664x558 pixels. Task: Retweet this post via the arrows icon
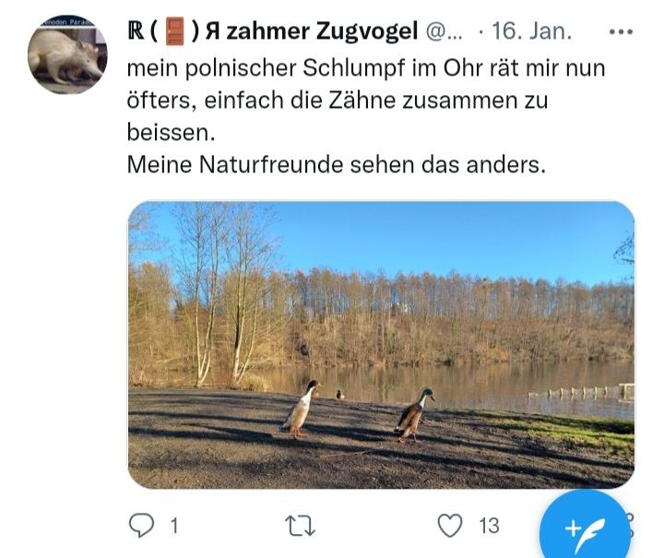click(300, 526)
